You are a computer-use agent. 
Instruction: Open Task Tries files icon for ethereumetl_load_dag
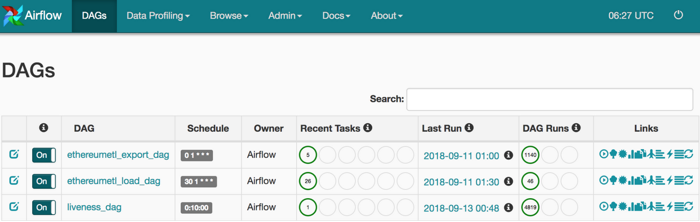point(640,181)
